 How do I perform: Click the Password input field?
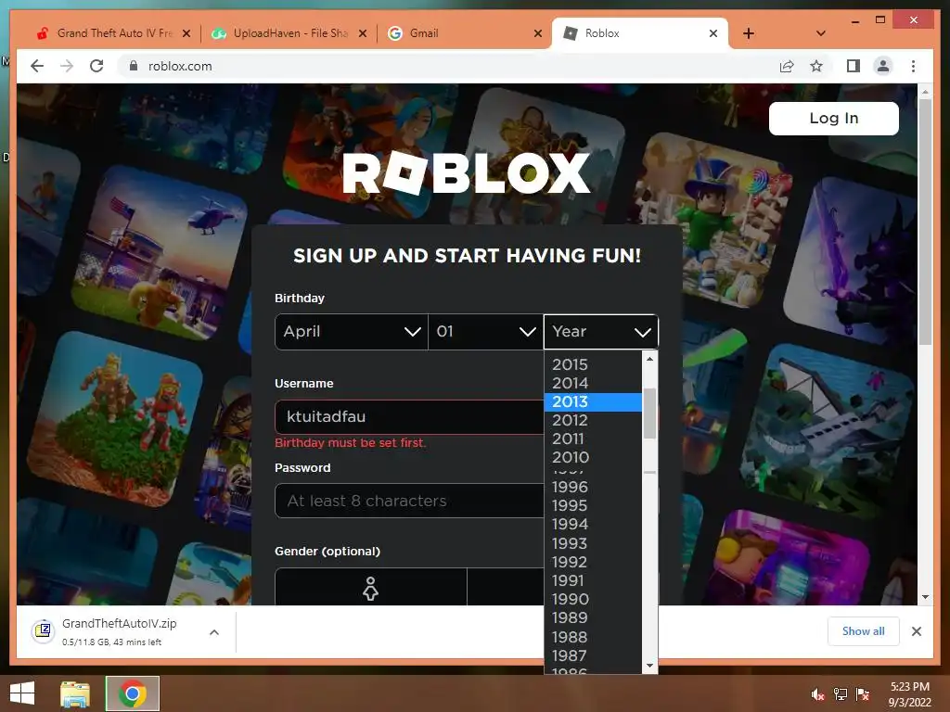pos(409,501)
